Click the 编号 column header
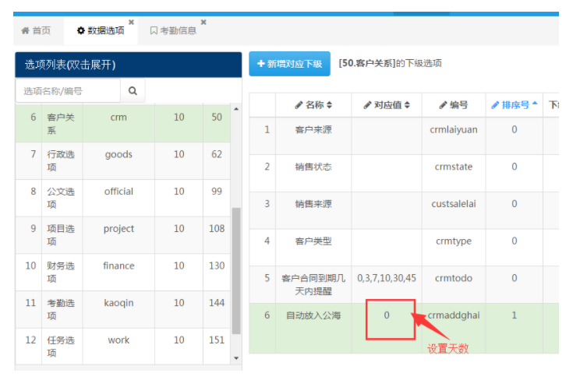The width and height of the screenshot is (580, 380). tap(454, 105)
